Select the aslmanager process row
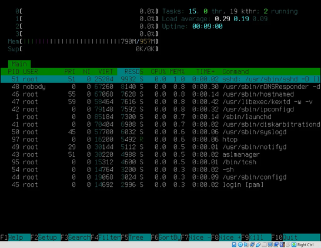Viewport: 321px width, 248px height. 160,154
